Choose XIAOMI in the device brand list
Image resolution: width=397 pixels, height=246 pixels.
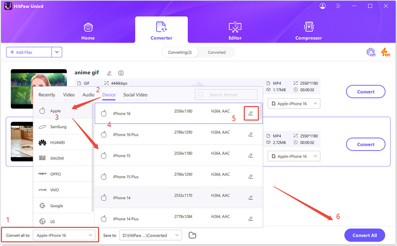coord(63,158)
